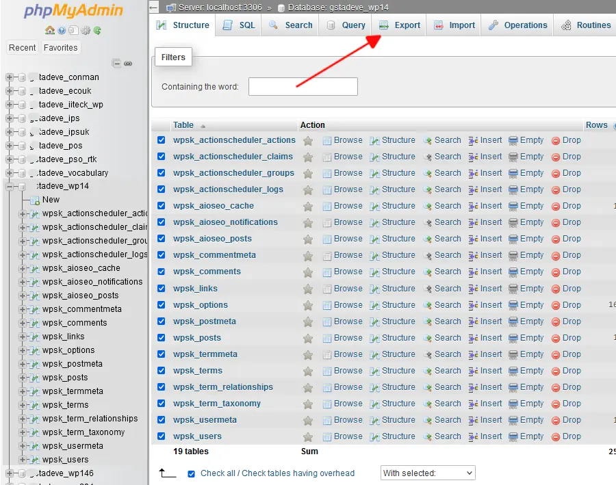Open the With selected dropdown
This screenshot has height=485, width=616.
428,473
